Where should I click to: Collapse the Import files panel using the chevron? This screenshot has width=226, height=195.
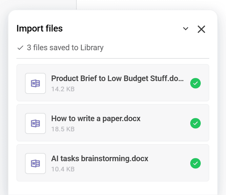(x=186, y=29)
